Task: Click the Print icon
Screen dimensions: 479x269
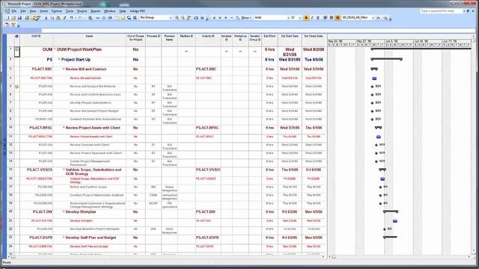Action: point(27,18)
